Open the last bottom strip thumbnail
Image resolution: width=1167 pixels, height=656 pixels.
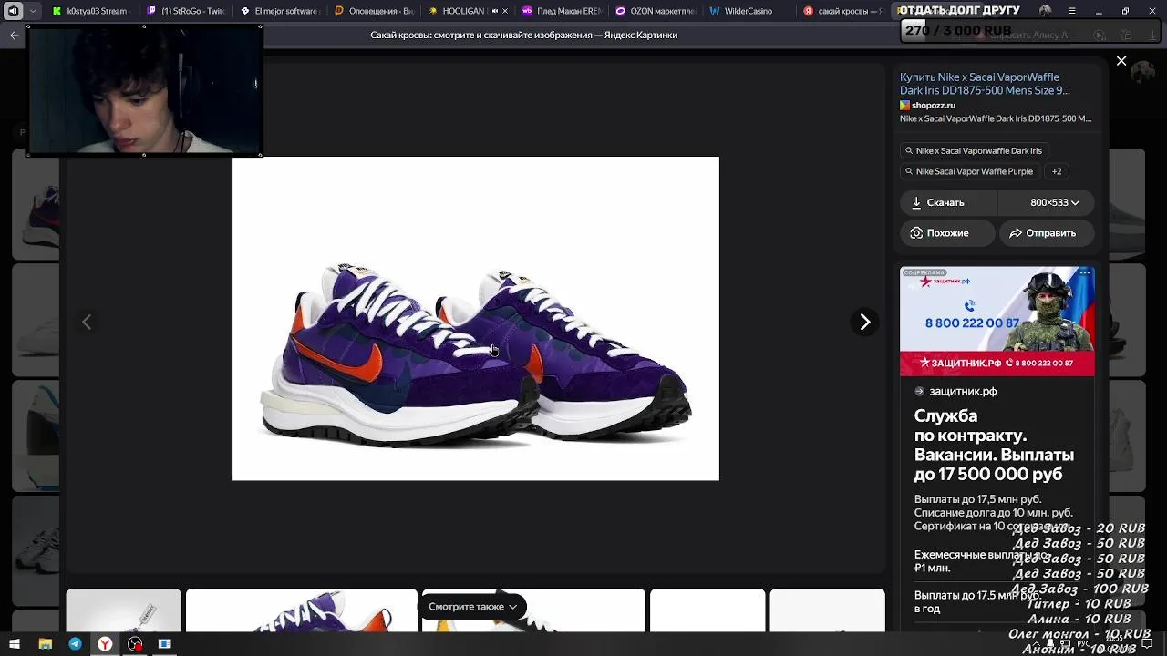827,610
